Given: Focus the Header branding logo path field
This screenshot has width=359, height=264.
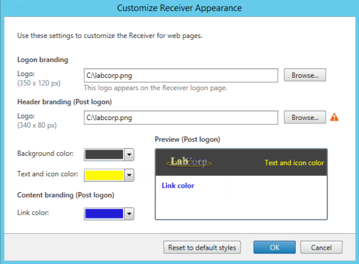Looking at the screenshot, I should pos(181,118).
